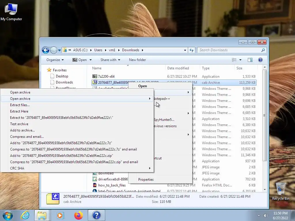
Task: Open the recent pages dropdown beside Forward
Action: [59, 50]
